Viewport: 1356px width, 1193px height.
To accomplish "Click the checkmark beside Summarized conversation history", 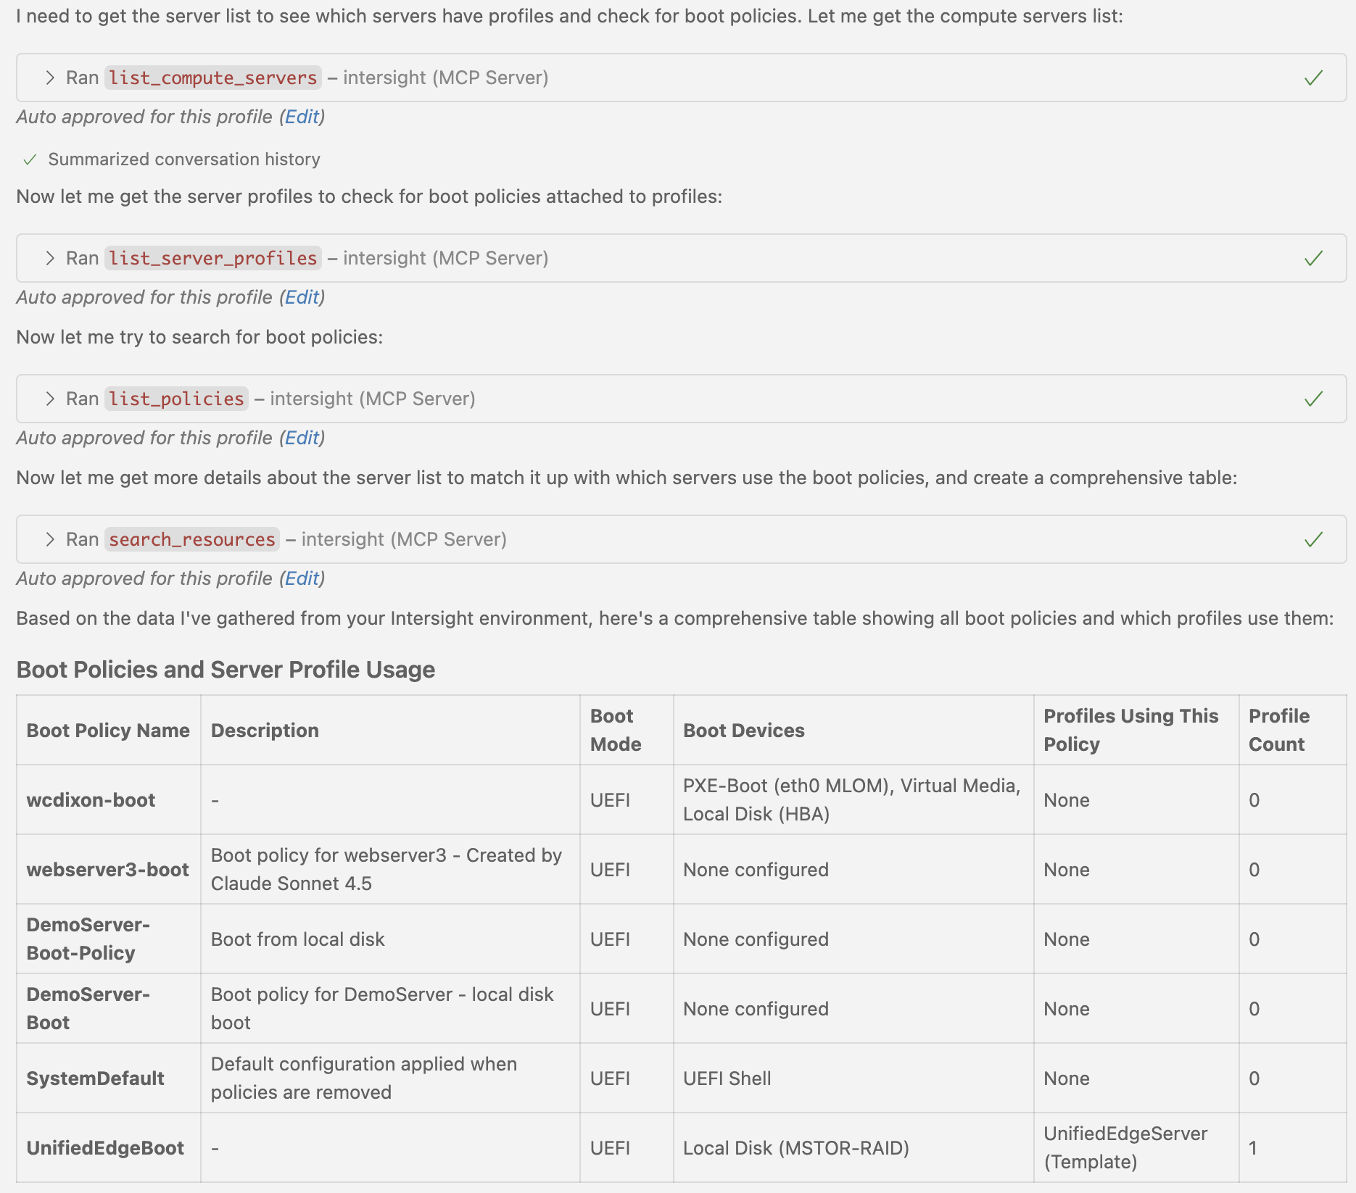I will (x=30, y=159).
